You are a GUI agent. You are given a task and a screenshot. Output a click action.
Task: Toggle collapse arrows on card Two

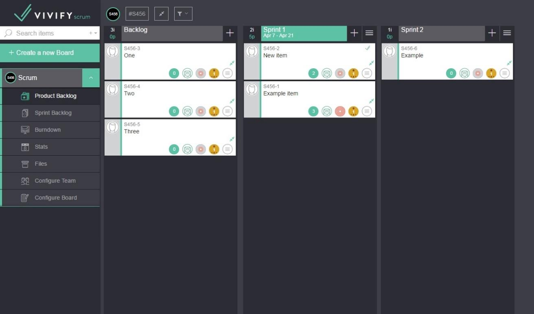pos(232,101)
